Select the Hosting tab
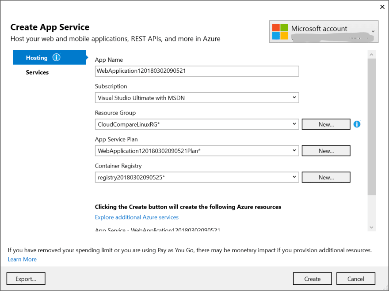This screenshot has width=389, height=291. coord(50,57)
